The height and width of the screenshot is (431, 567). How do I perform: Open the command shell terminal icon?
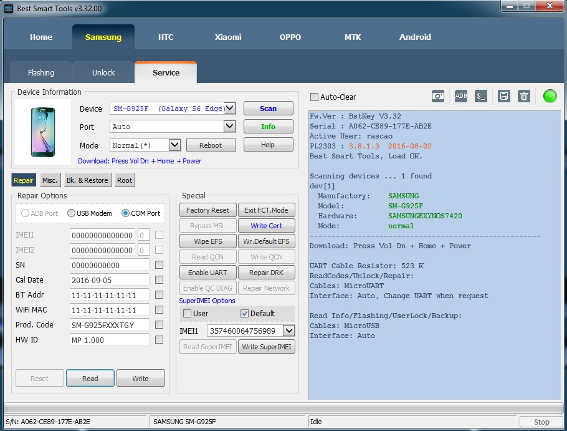(x=481, y=96)
